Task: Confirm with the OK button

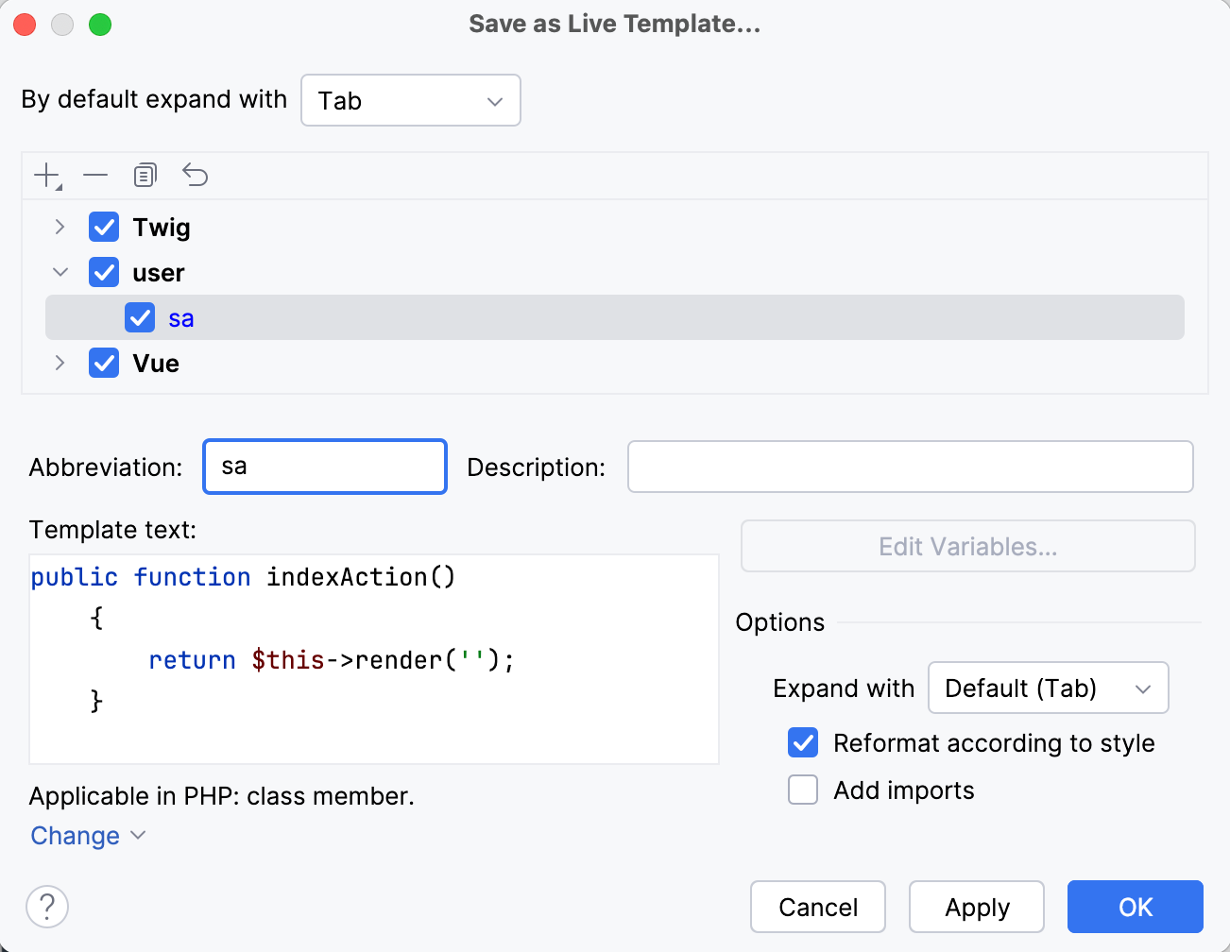Action: (x=1135, y=907)
